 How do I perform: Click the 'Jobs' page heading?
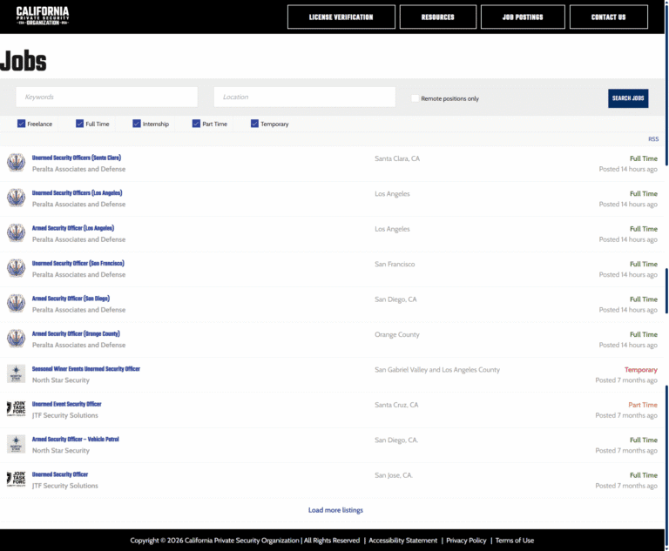(23, 61)
